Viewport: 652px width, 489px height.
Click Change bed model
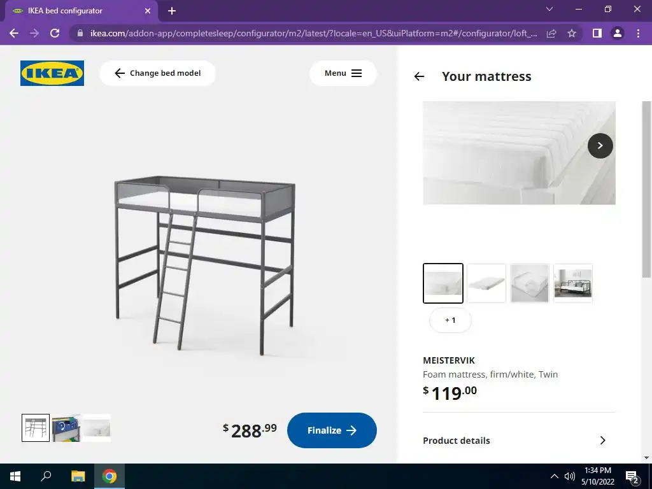tap(158, 73)
